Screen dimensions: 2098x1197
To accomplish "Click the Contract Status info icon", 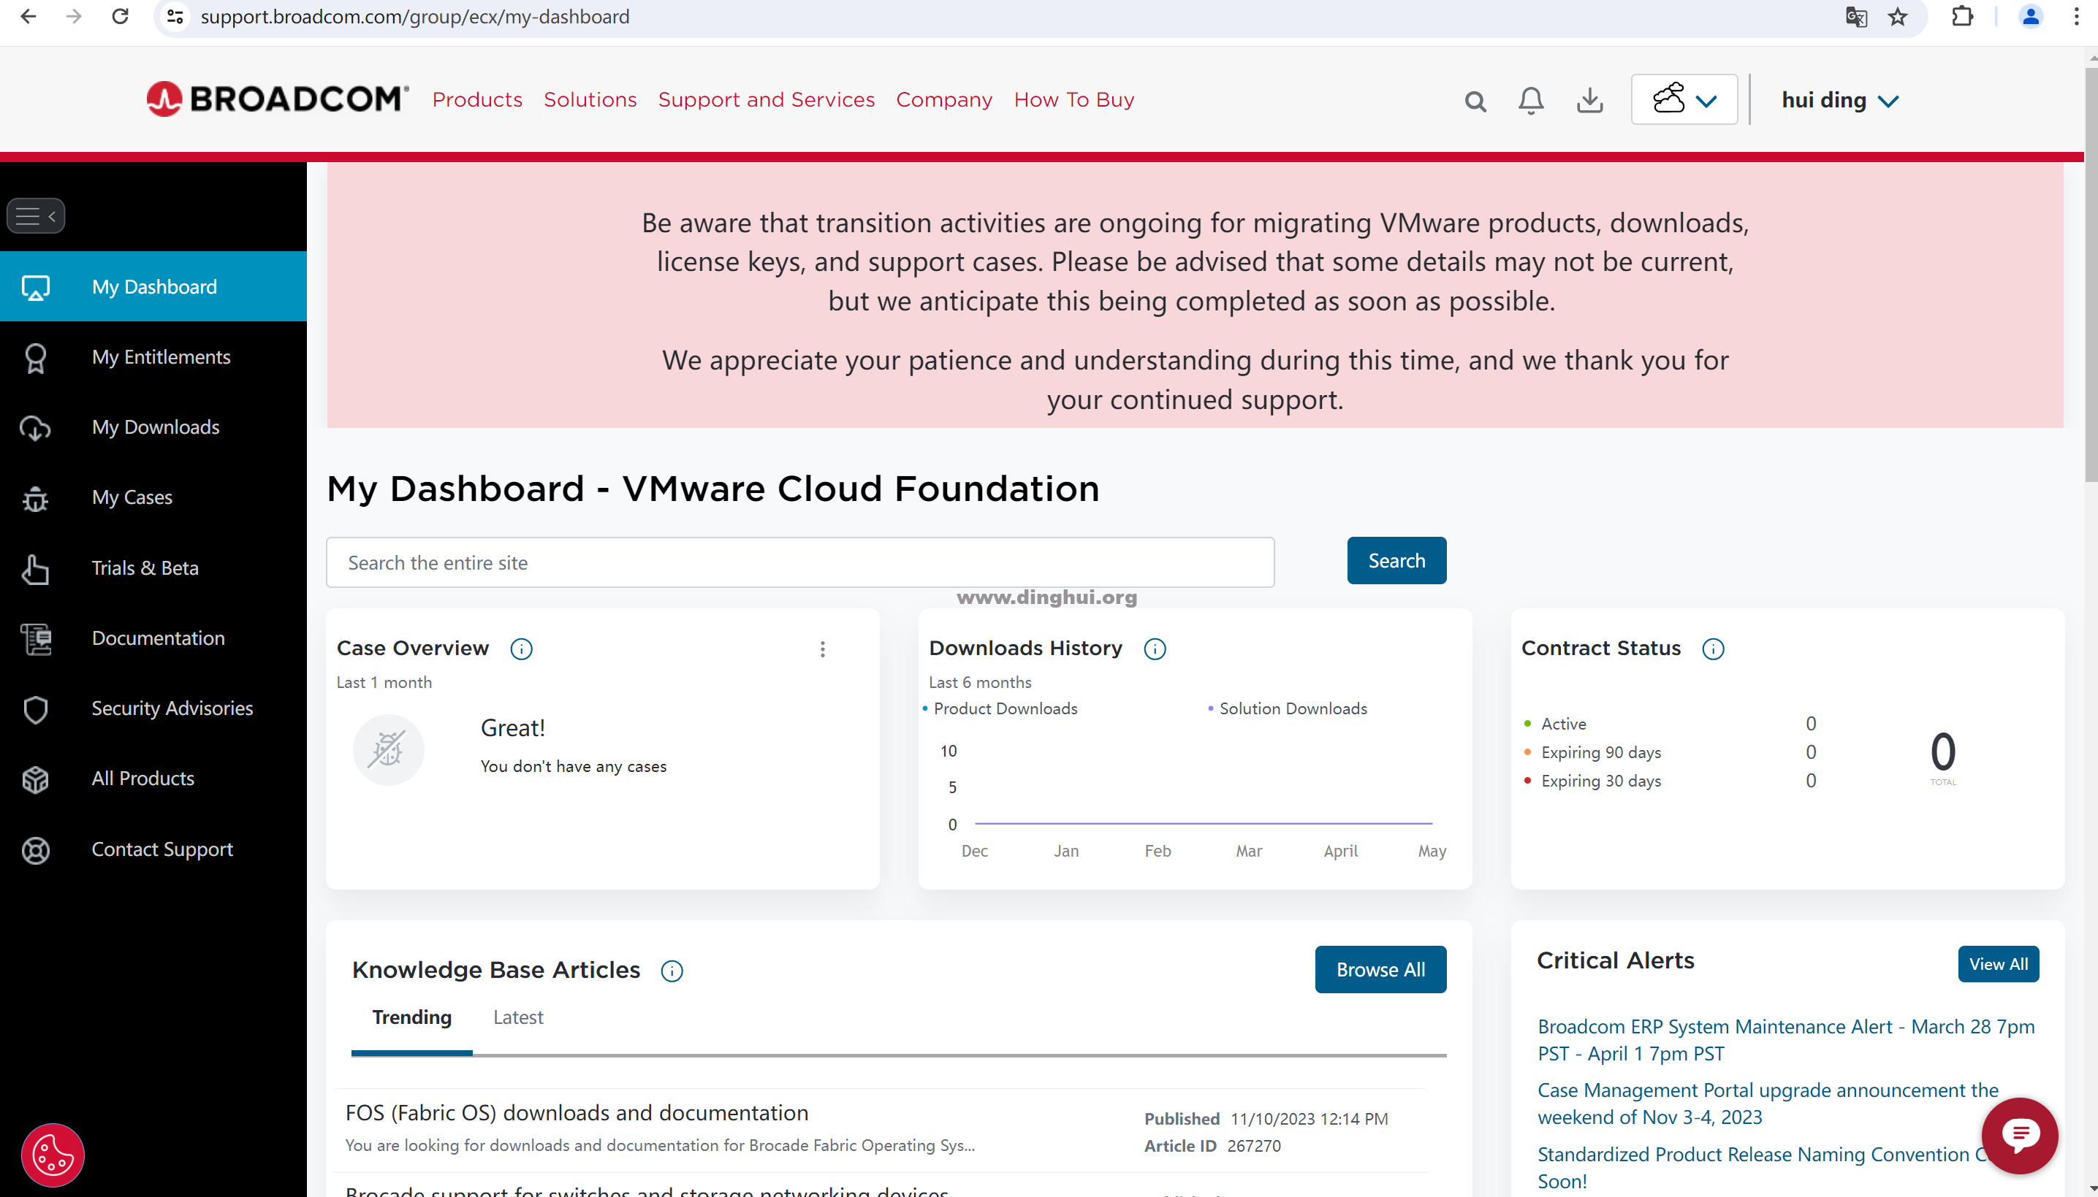I will 1712,649.
